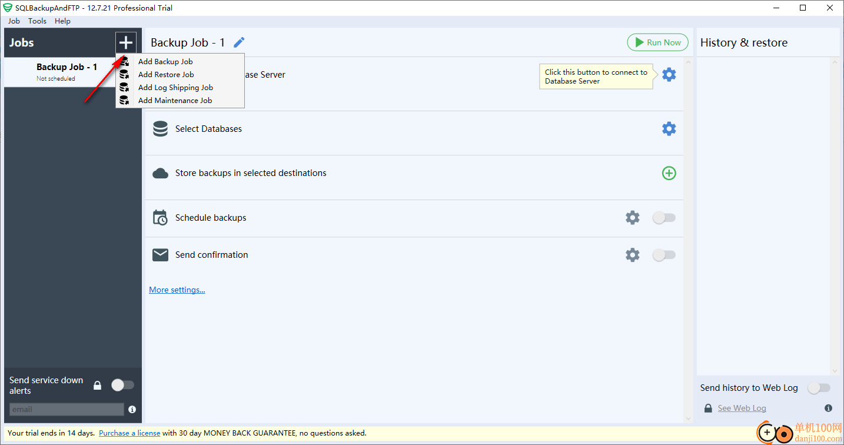Choose Add Log Shipping Job option
Screen dimensions: 844x445
click(x=180, y=87)
